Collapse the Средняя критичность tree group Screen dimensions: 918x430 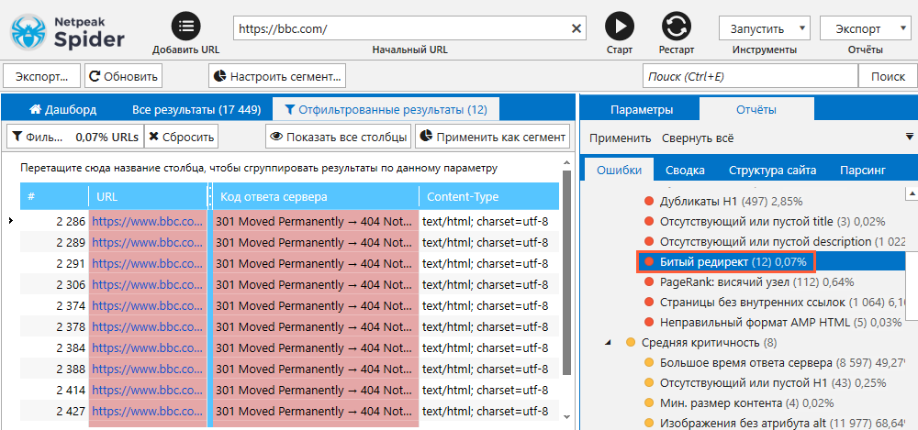(x=609, y=342)
